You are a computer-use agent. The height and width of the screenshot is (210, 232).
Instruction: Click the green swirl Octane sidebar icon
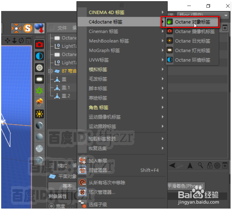point(39,91)
